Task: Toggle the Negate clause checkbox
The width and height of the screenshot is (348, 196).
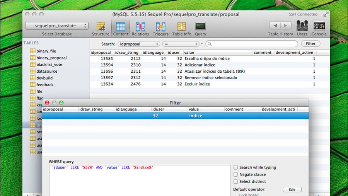Action: tap(236, 174)
